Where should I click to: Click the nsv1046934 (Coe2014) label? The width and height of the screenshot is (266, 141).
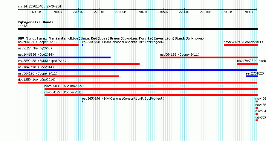coord(36,54)
